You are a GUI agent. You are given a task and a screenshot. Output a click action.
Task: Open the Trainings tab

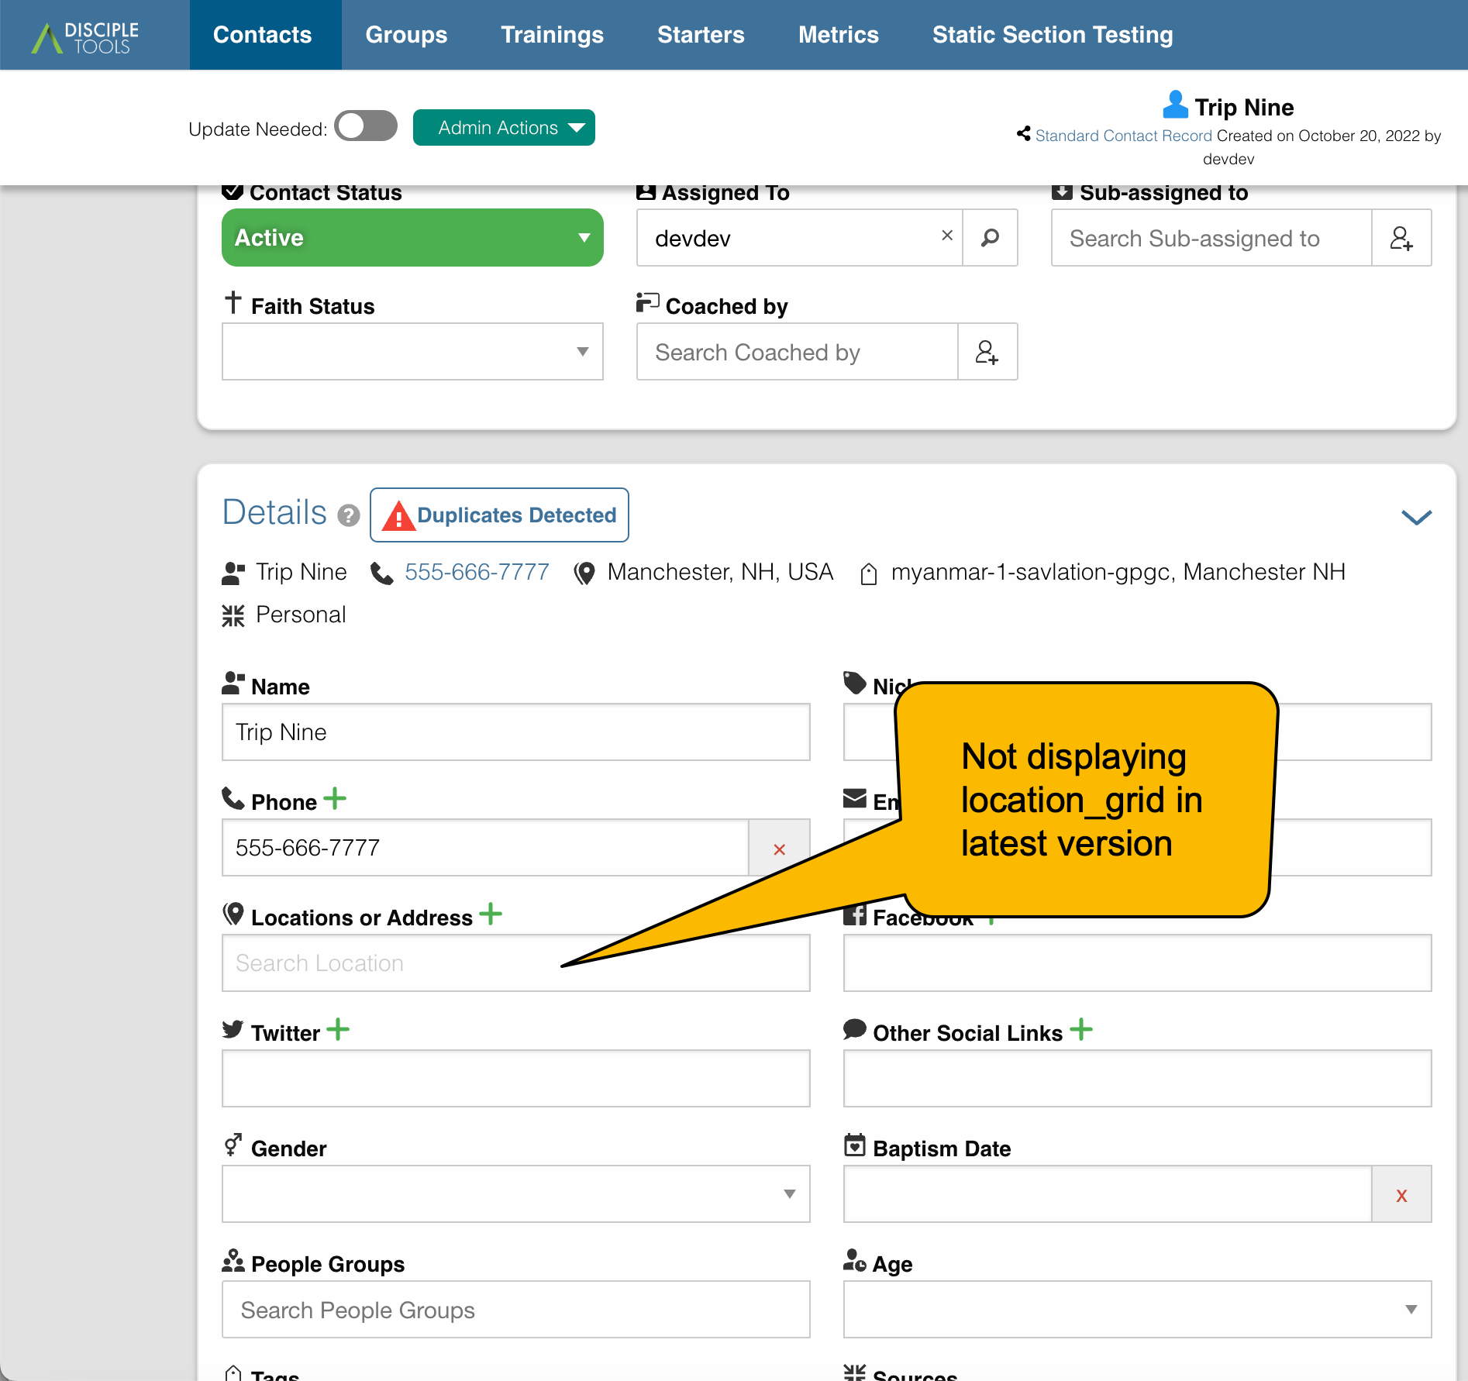pos(552,35)
